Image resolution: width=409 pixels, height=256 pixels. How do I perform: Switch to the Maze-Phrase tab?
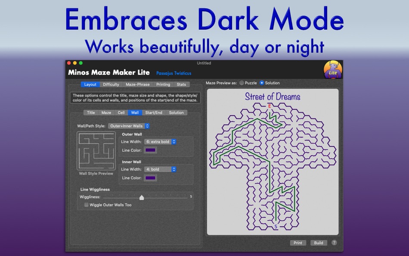(137, 84)
